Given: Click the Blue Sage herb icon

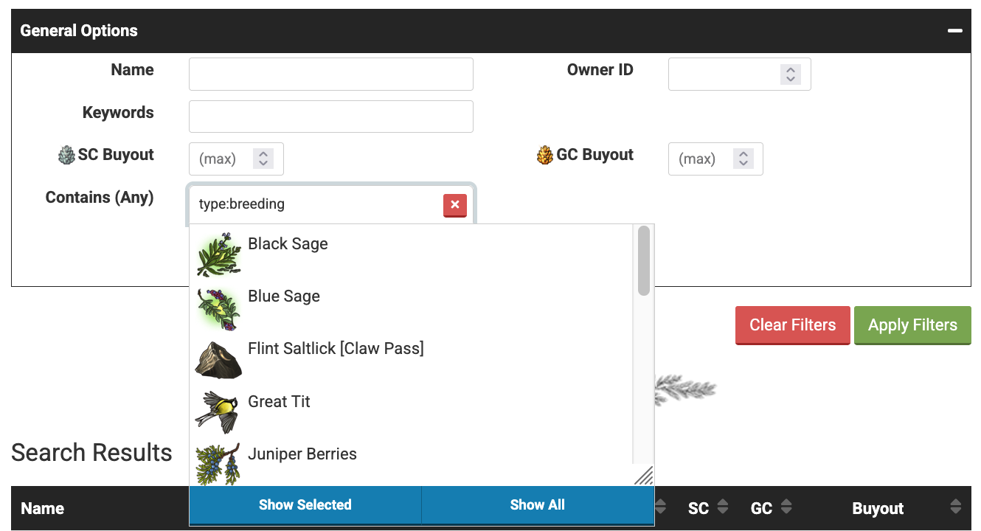Looking at the screenshot, I should click(x=219, y=307).
